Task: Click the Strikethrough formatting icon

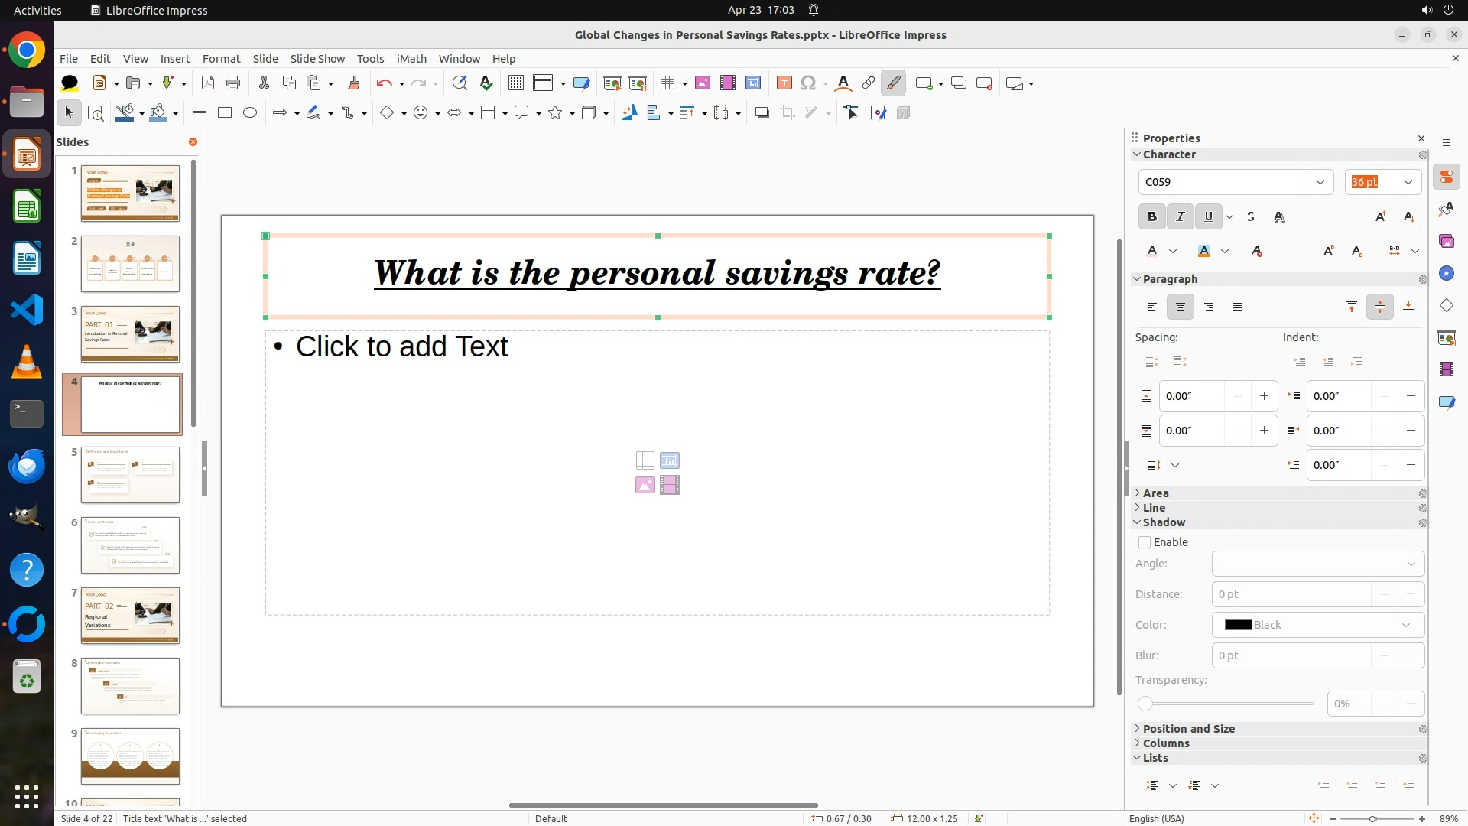Action: pyautogui.click(x=1251, y=217)
